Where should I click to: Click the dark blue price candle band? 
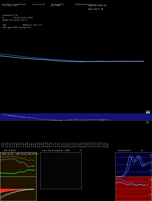coord(76,117)
